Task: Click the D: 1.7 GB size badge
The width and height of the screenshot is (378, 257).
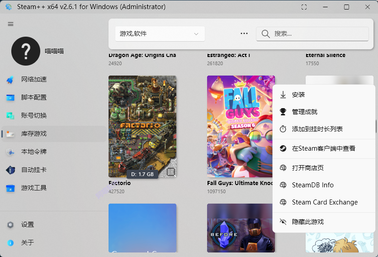Action: (142, 174)
